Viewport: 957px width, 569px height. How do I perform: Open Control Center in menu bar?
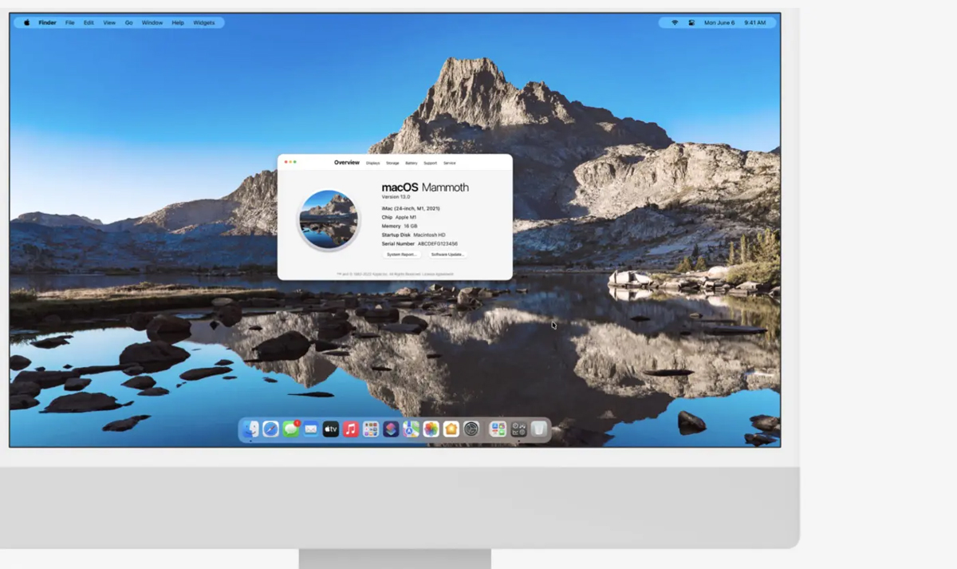(691, 23)
